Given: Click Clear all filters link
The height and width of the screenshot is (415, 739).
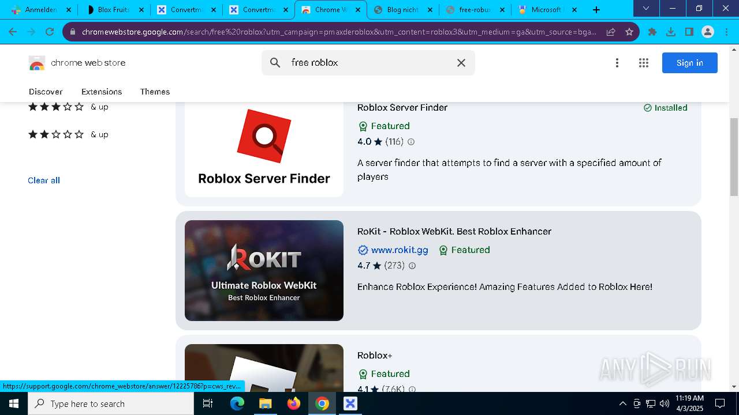Looking at the screenshot, I should [x=44, y=180].
